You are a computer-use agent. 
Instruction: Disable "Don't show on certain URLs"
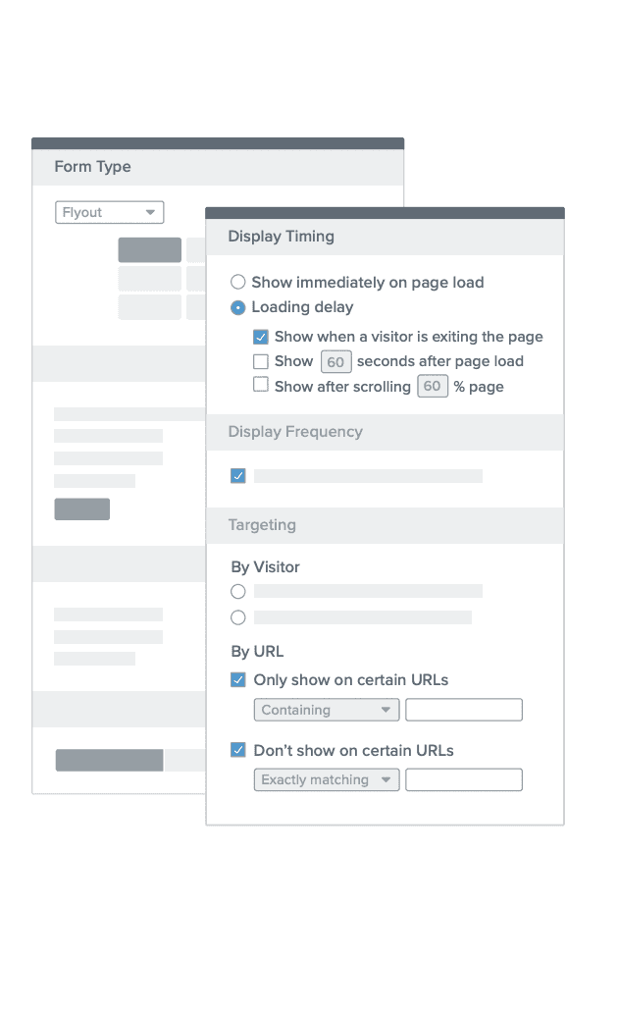pos(236,750)
